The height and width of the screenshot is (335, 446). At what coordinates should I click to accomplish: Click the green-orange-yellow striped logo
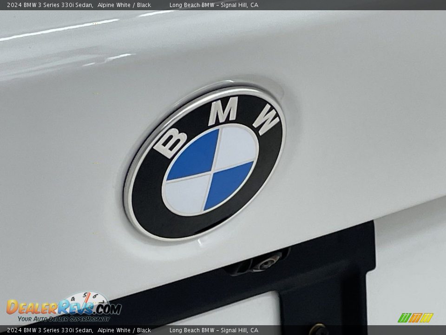tap(415, 318)
